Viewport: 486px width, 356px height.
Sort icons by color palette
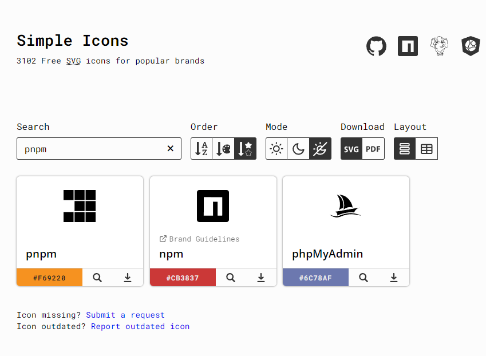pyautogui.click(x=223, y=149)
